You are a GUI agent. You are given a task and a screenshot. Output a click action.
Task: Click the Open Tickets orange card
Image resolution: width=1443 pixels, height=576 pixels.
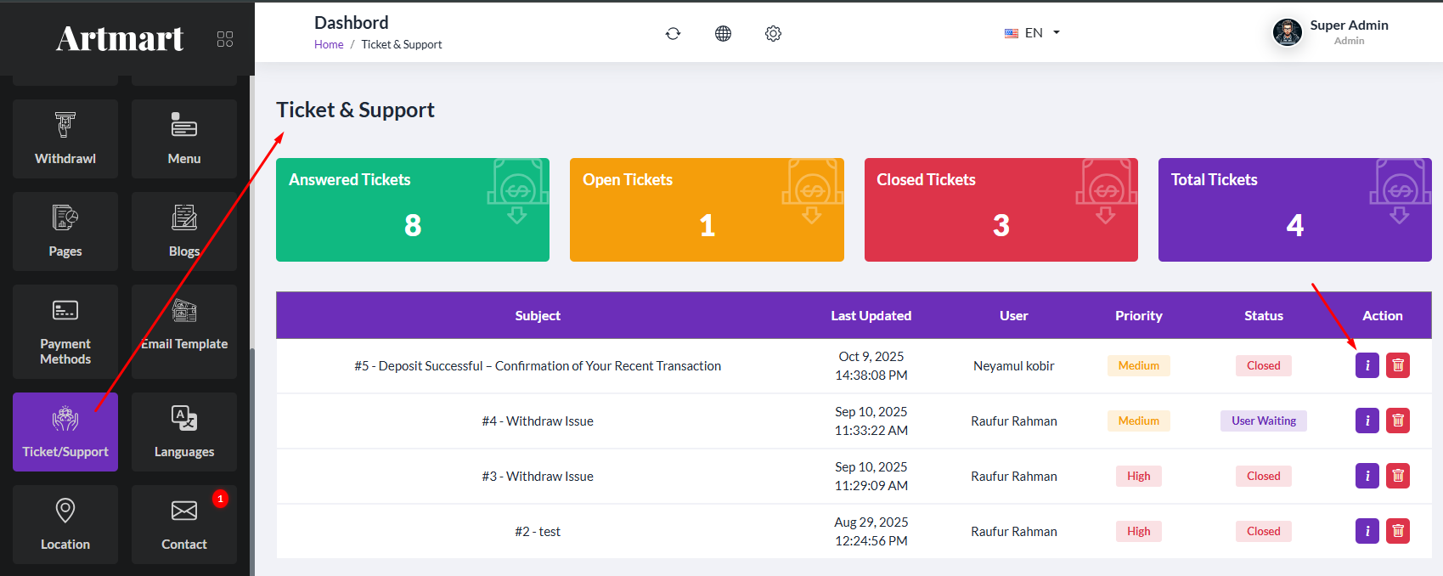(x=707, y=210)
